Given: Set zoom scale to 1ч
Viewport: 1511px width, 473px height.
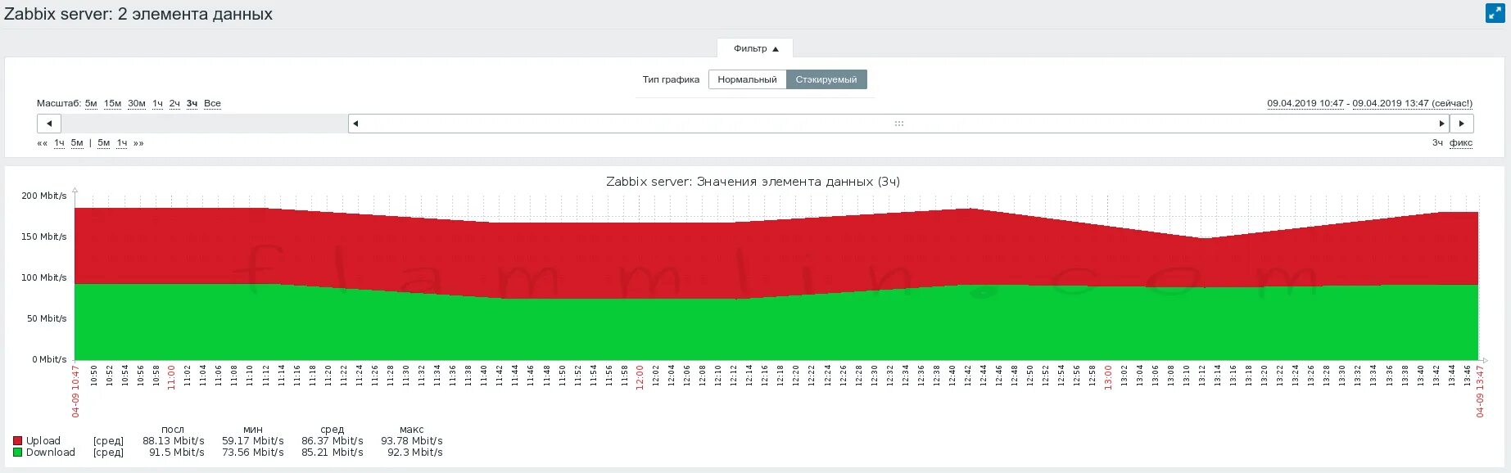Looking at the screenshot, I should point(157,103).
